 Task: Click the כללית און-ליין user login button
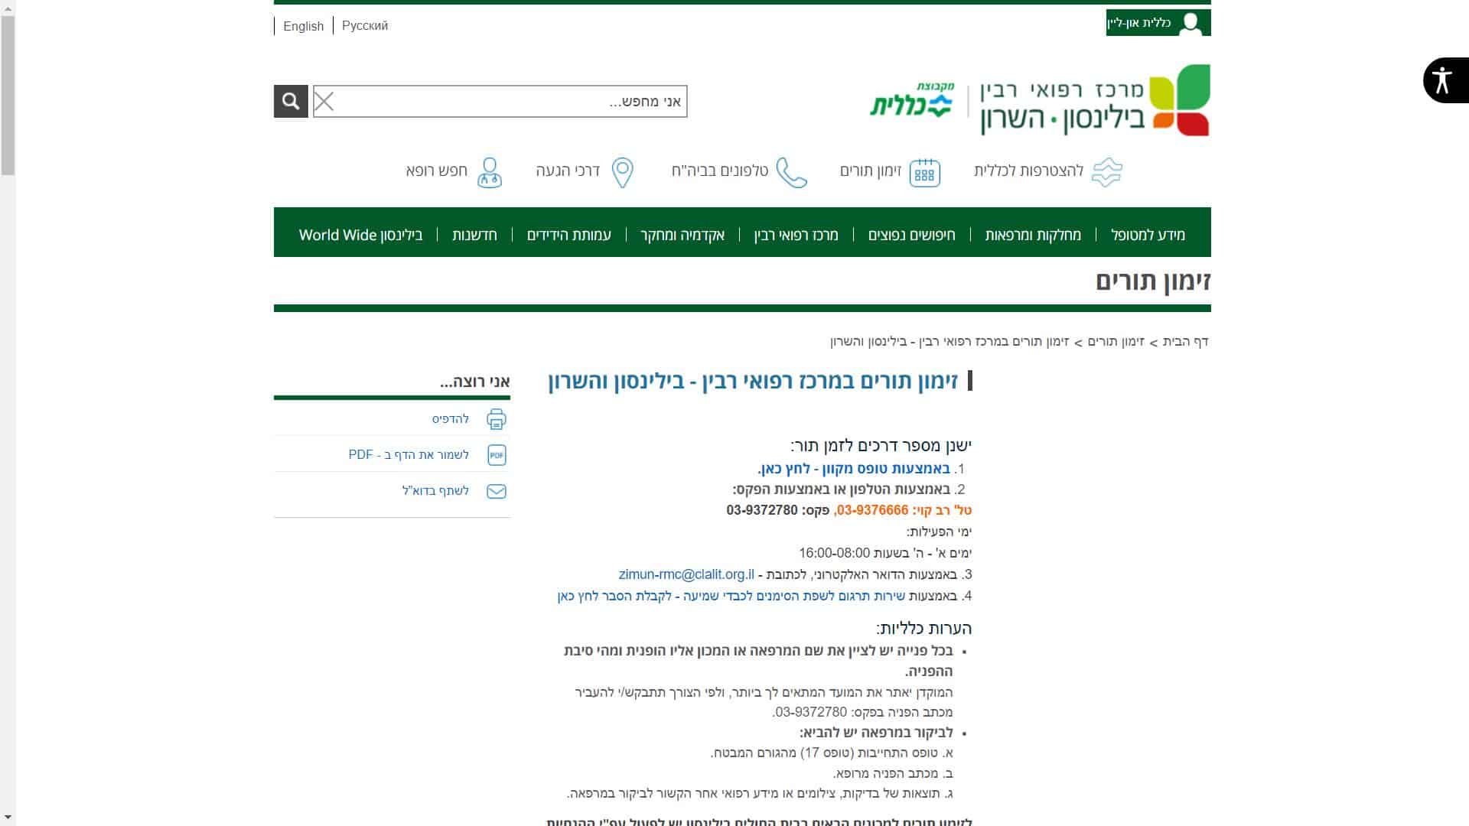click(1158, 23)
